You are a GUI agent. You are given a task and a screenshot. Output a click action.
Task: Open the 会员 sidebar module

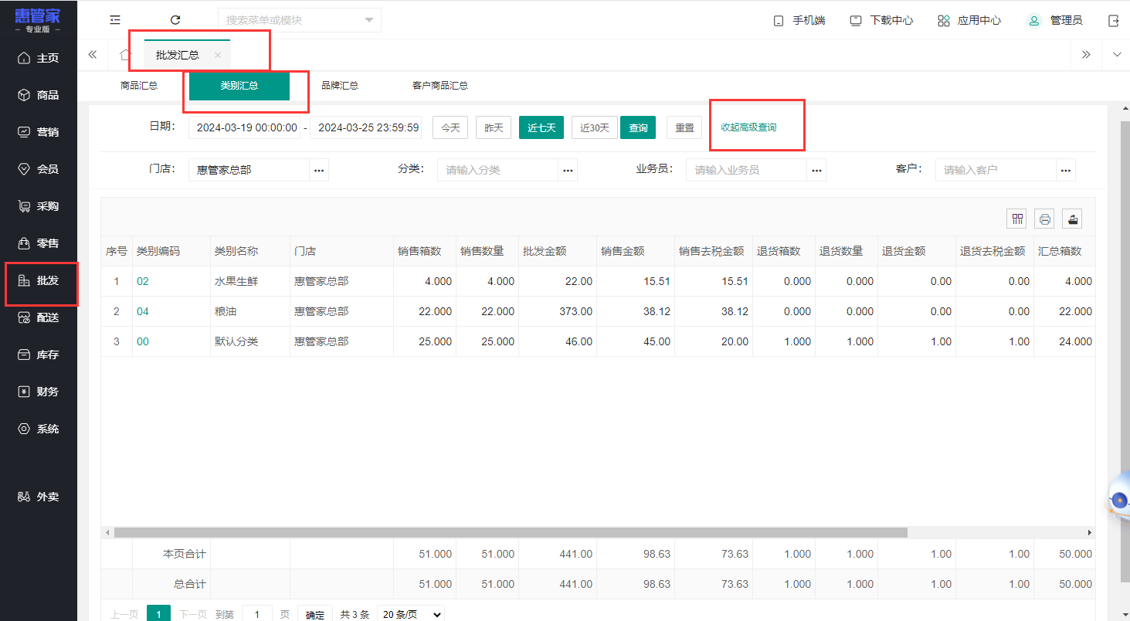click(39, 169)
